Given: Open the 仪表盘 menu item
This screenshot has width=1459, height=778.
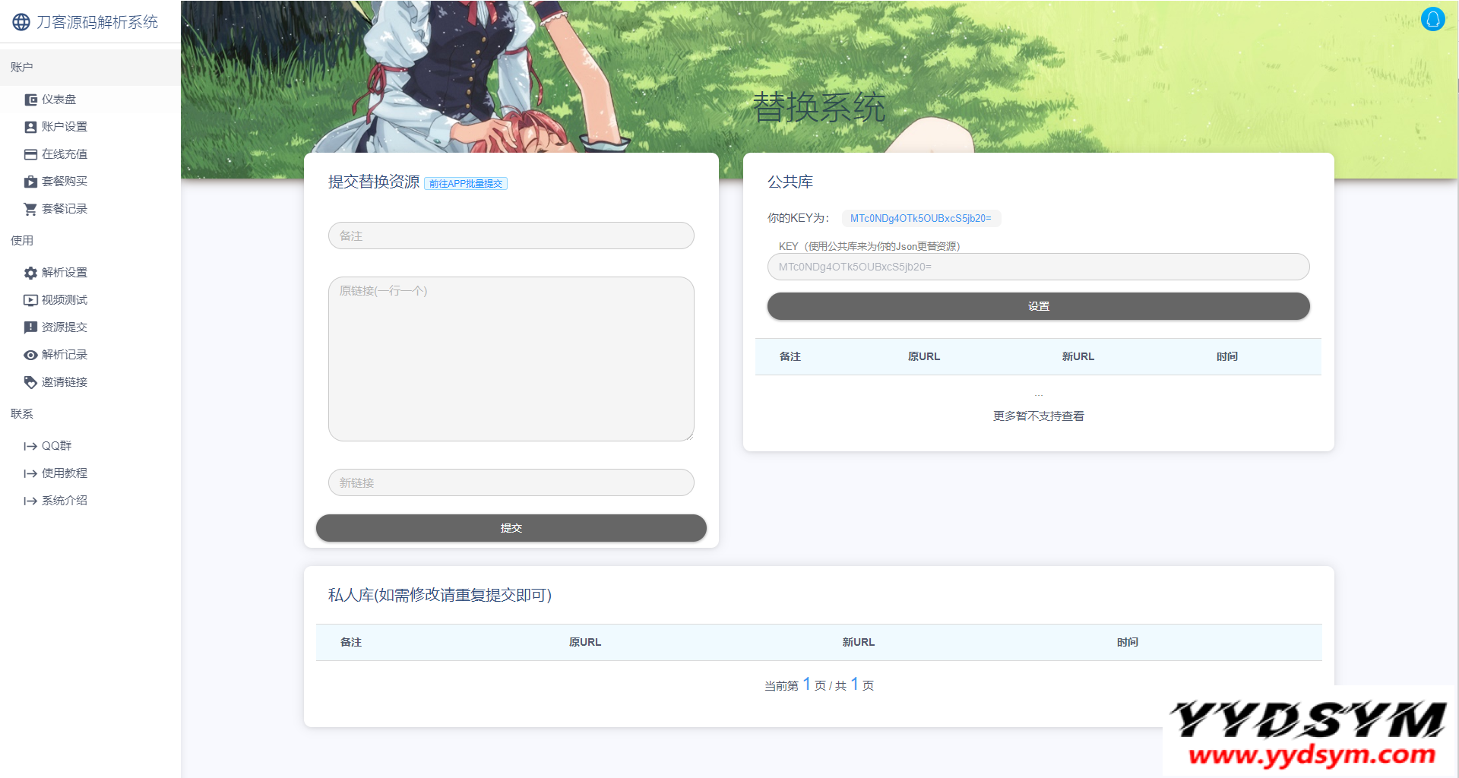Looking at the screenshot, I should click(90, 100).
